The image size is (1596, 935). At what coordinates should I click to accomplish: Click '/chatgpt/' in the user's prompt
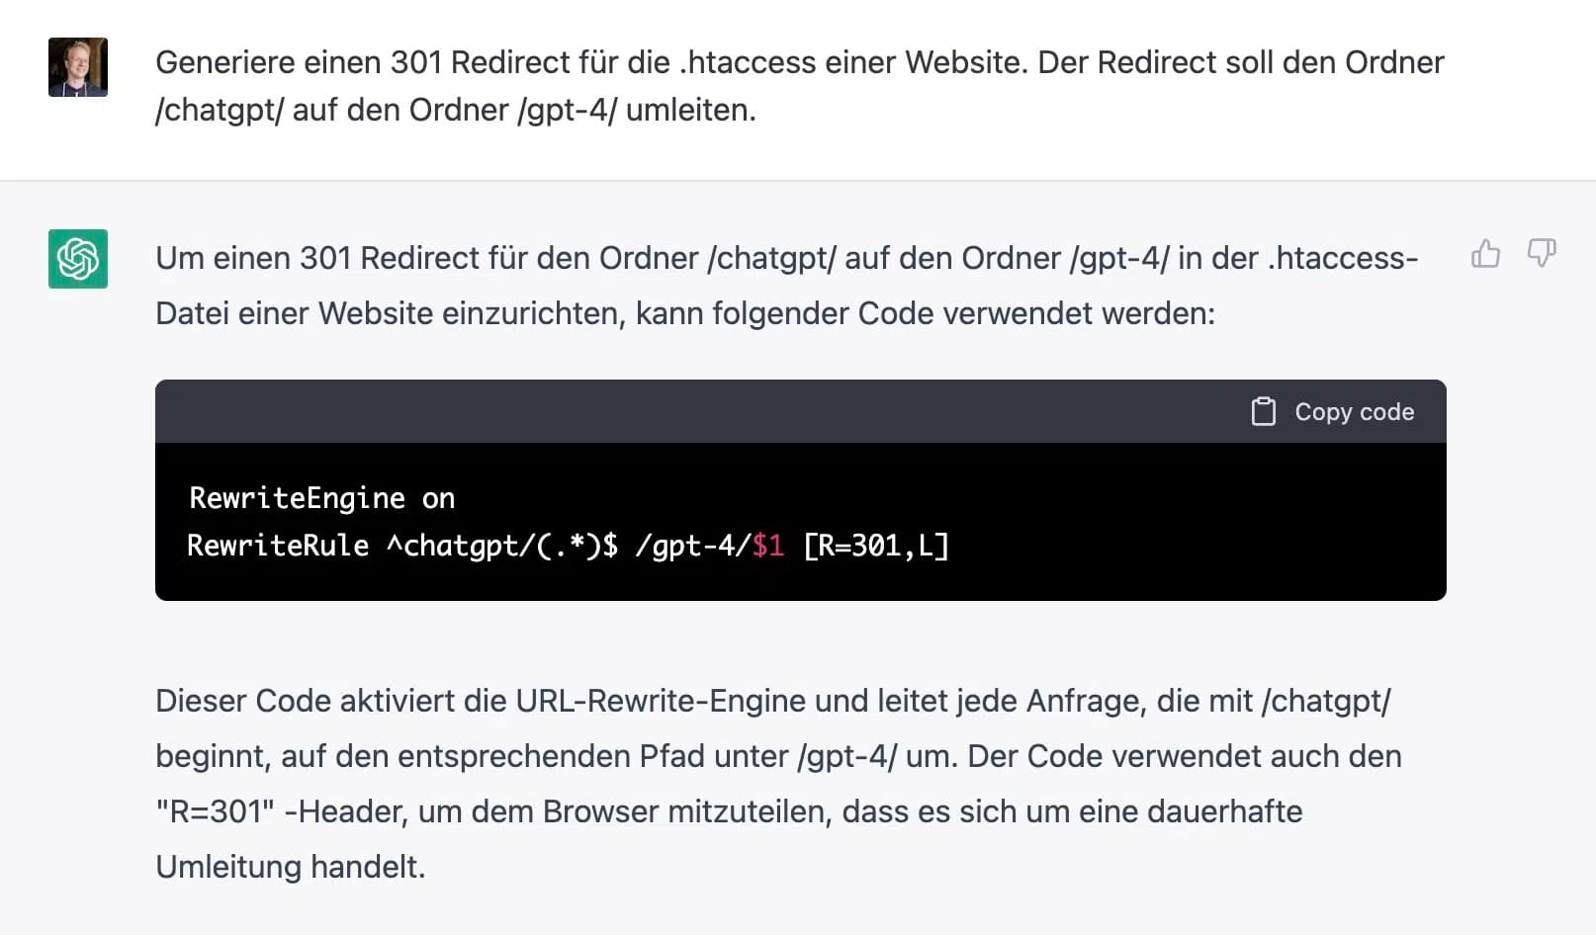220,110
